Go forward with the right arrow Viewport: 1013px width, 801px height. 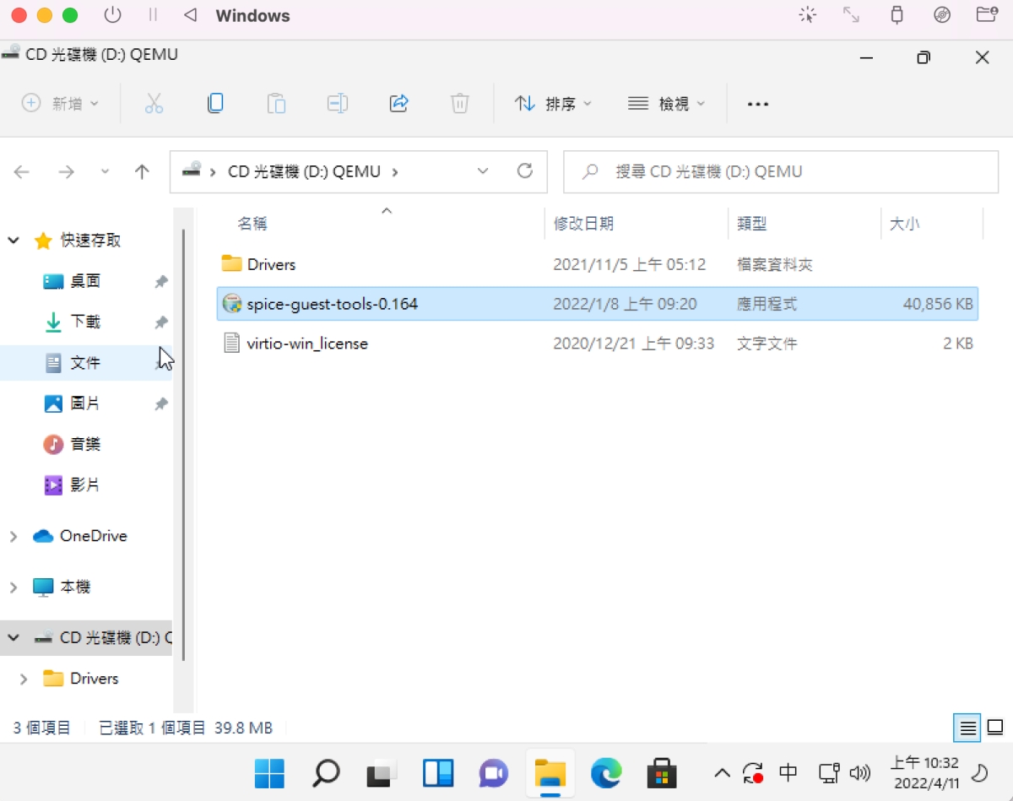[66, 172]
